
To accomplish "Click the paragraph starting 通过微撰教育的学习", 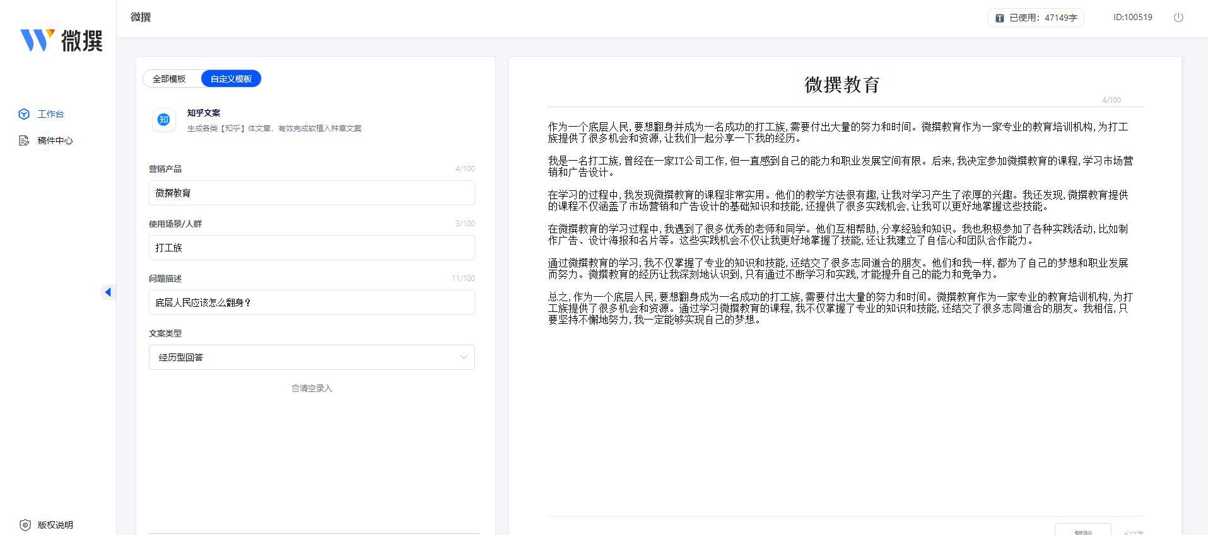I will 838,268.
